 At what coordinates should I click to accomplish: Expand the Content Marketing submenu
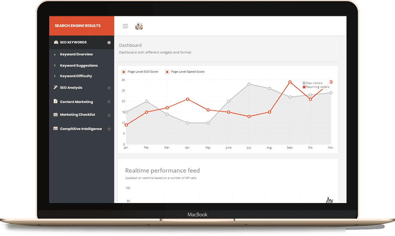tap(109, 102)
